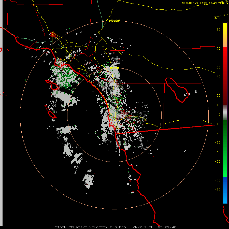Click the 70 value on the velocity scale
The width and height of the screenshot is (229, 229).
click(219, 49)
